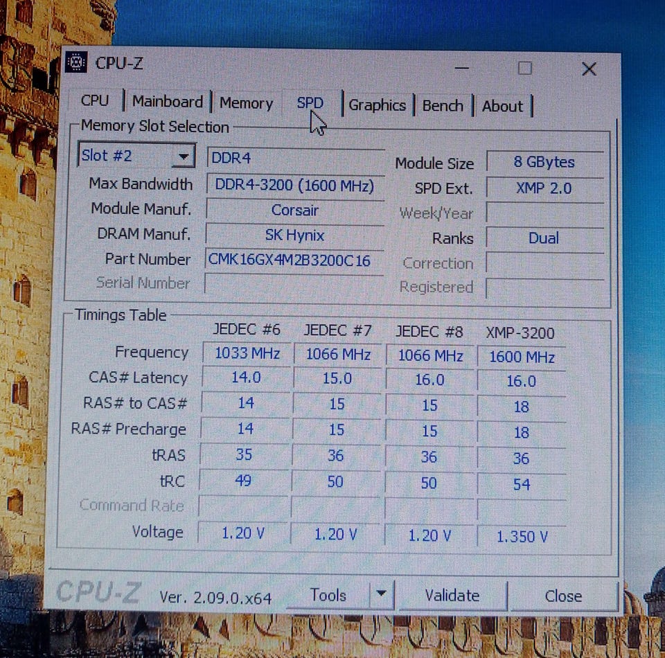
Task: Click the XMP RAS# to CAS# value 18
Action: click(x=521, y=407)
